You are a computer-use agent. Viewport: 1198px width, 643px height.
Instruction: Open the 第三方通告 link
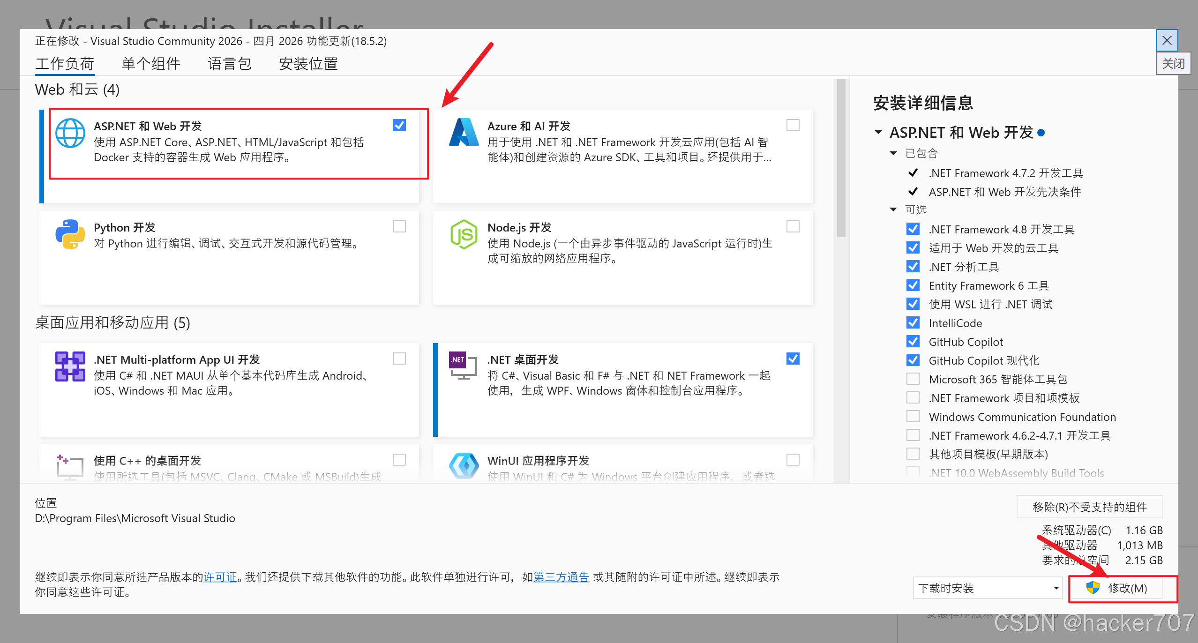coord(561,577)
